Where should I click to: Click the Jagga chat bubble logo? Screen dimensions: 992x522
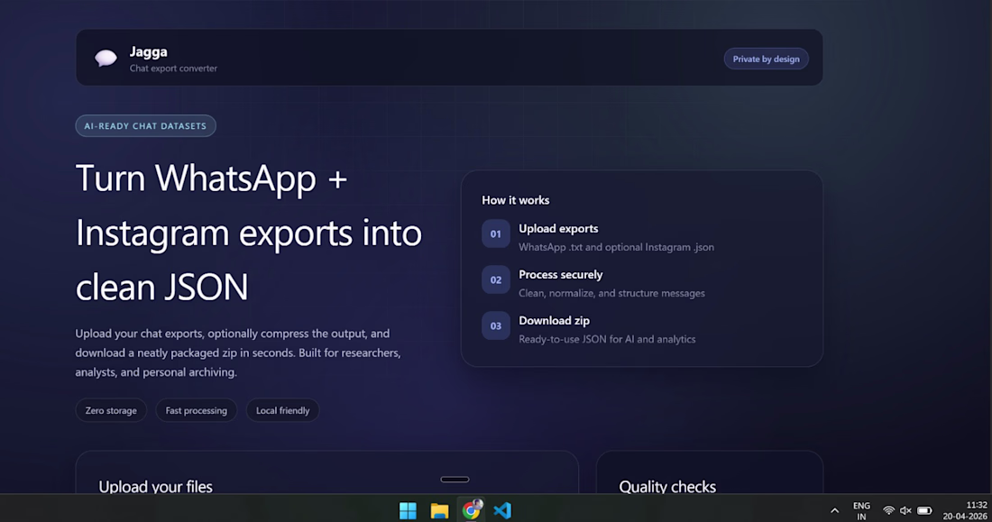tap(106, 59)
